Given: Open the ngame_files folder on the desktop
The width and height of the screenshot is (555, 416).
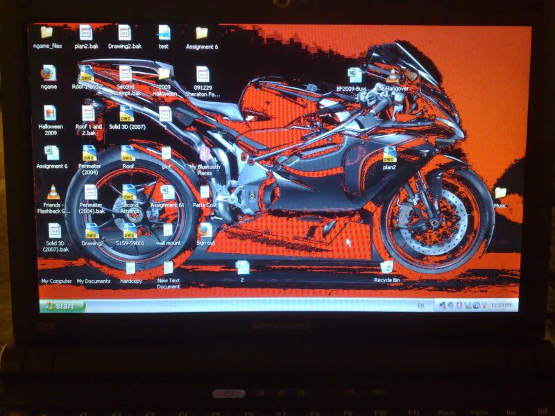Looking at the screenshot, I should pos(47,33).
